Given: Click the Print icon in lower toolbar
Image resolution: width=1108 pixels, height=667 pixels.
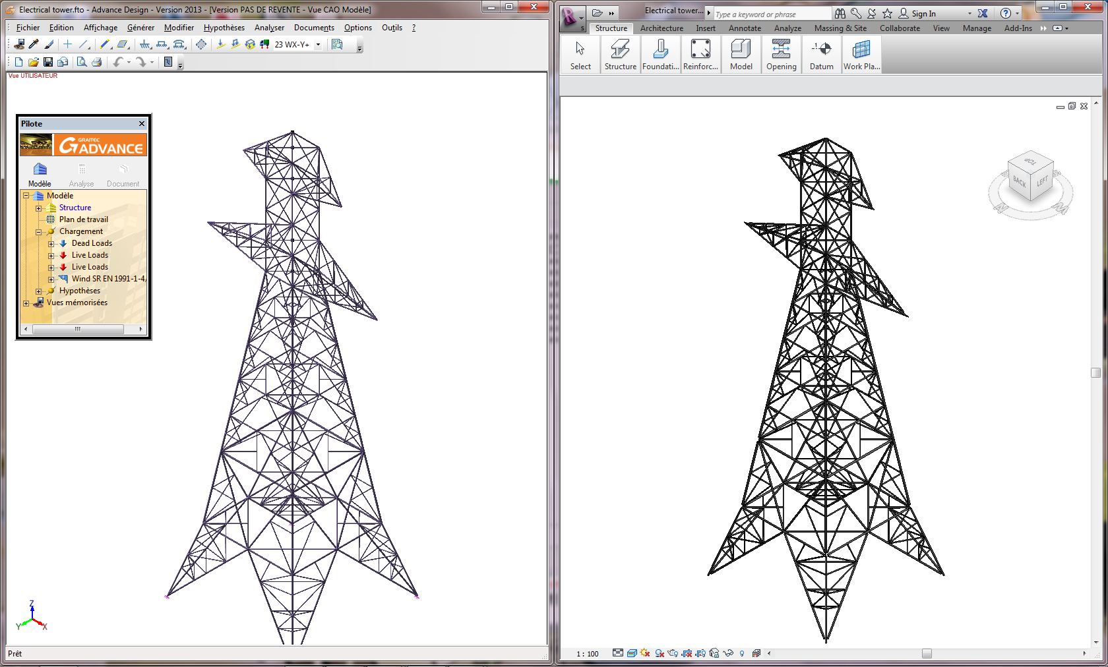Looking at the screenshot, I should 97,62.
